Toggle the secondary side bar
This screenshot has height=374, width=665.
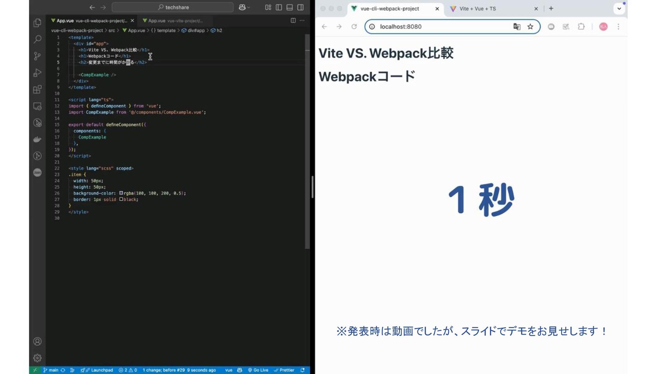[300, 7]
